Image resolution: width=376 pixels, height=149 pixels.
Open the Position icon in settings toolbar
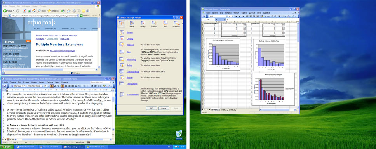coord(154,24)
